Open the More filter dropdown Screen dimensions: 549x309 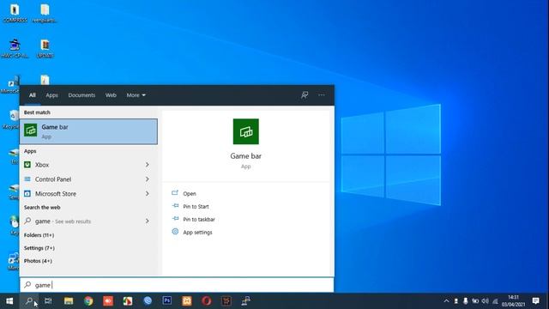click(136, 95)
